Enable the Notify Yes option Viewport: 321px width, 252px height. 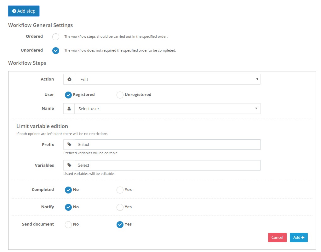click(x=120, y=207)
